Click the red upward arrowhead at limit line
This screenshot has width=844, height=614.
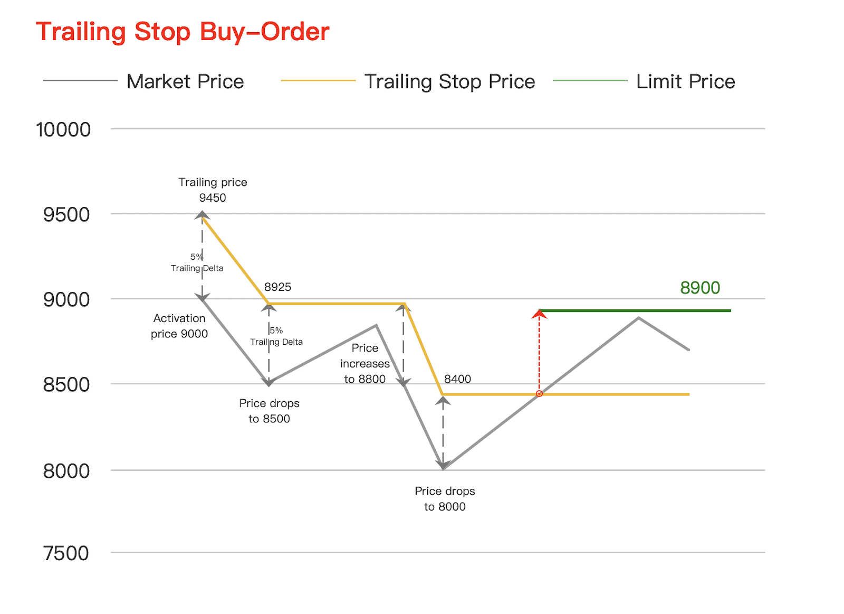[x=539, y=315]
